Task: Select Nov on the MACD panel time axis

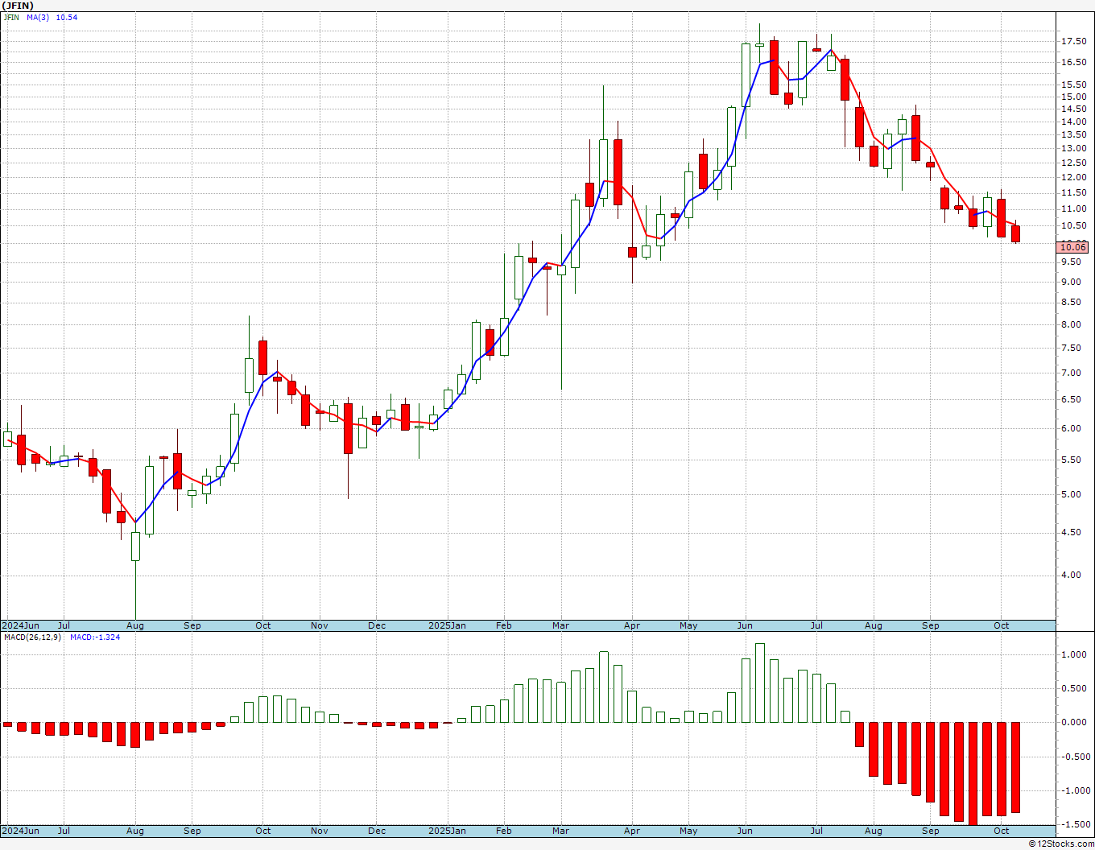Action: point(320,831)
